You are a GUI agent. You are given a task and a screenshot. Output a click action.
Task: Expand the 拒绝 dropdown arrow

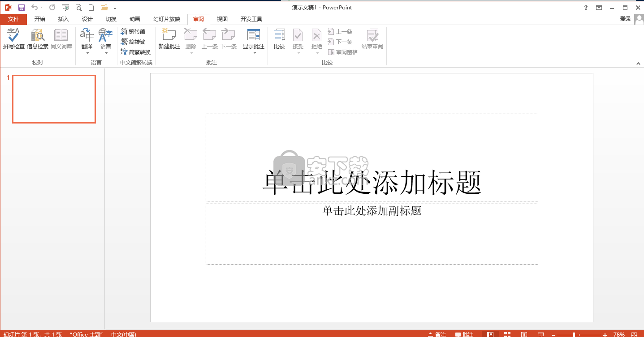(x=317, y=53)
